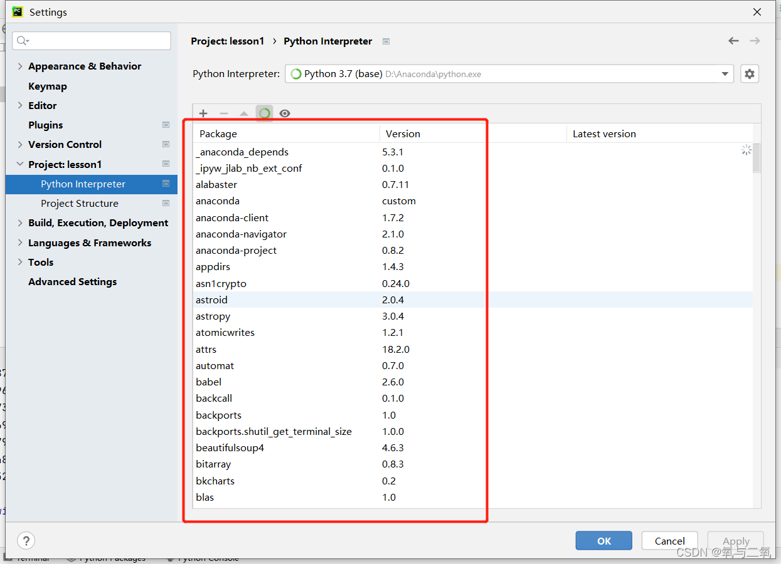Open the interpreter gear settings menu
Viewport: 781px width, 564px height.
click(x=750, y=74)
